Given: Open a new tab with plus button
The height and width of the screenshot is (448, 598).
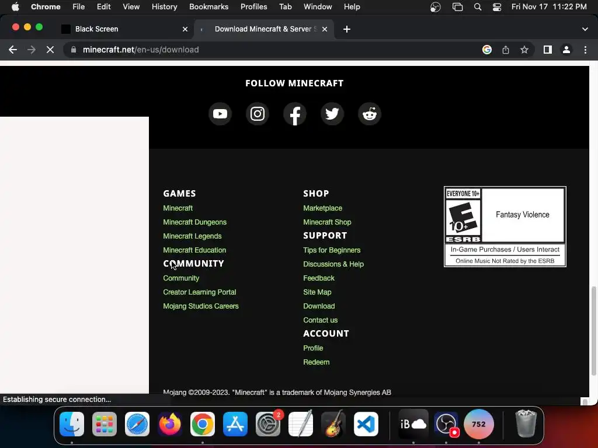Looking at the screenshot, I should (347, 29).
